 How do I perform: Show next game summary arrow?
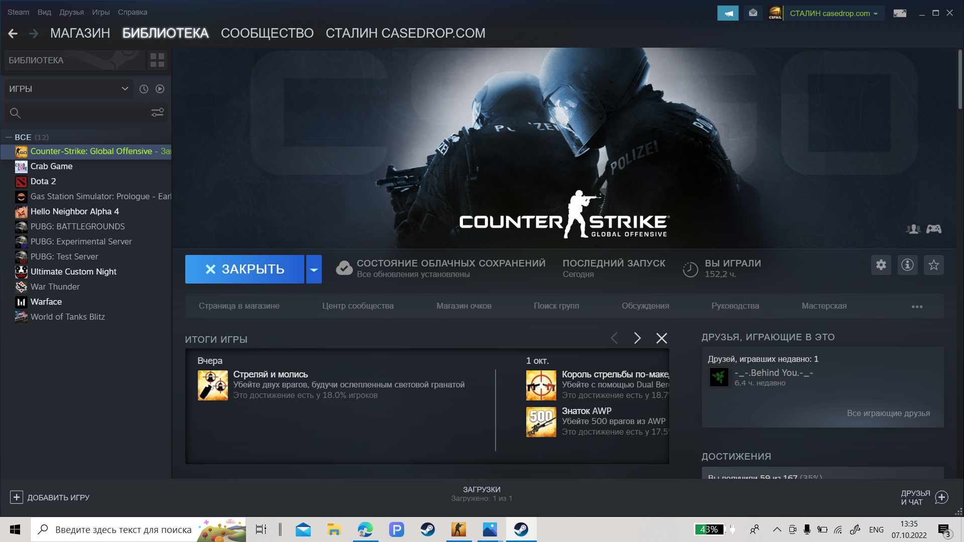tap(637, 338)
